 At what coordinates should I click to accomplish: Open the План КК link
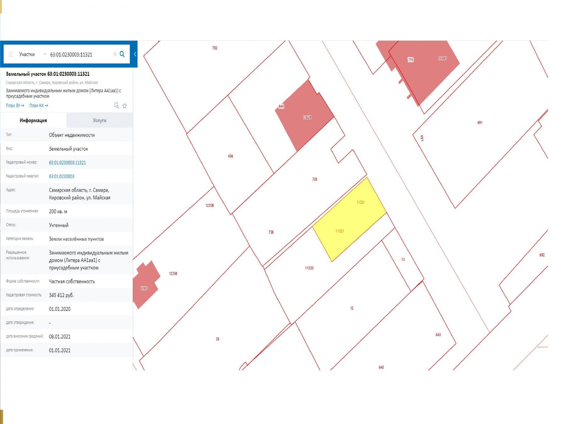[x=38, y=106]
